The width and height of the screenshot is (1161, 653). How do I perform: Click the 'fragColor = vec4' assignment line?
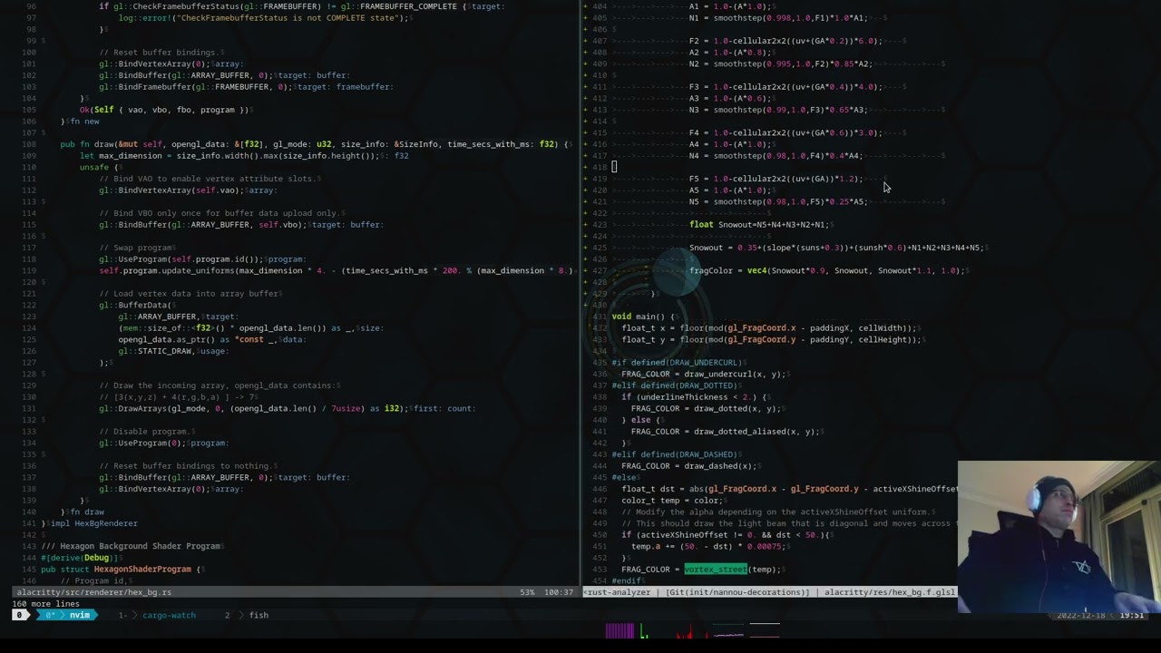click(828, 270)
